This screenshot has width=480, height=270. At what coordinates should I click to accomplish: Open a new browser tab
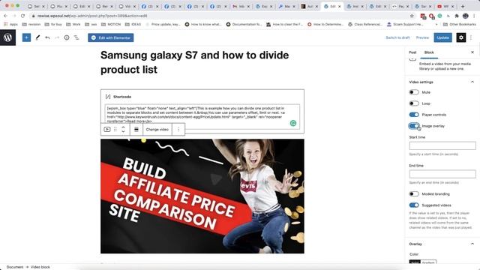[463, 6]
